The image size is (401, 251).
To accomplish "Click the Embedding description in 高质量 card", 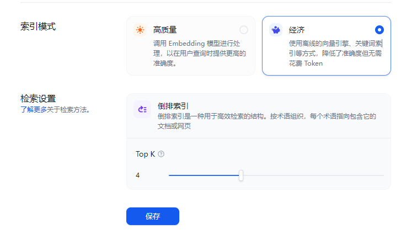I will point(200,53).
